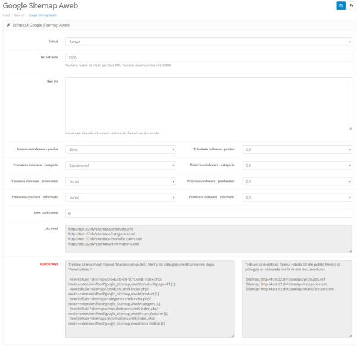Open Prioritate indexare - informatii dropdown
Viewport: 357px width, 346px height.
pyautogui.click(x=297, y=197)
